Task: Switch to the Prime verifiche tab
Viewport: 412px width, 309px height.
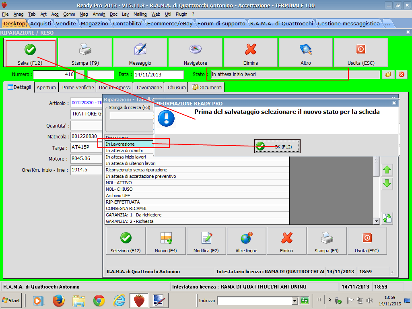Action: [78, 87]
